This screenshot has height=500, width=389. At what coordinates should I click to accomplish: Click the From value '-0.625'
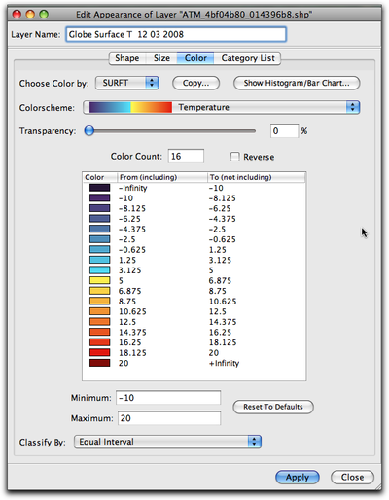tap(132, 250)
